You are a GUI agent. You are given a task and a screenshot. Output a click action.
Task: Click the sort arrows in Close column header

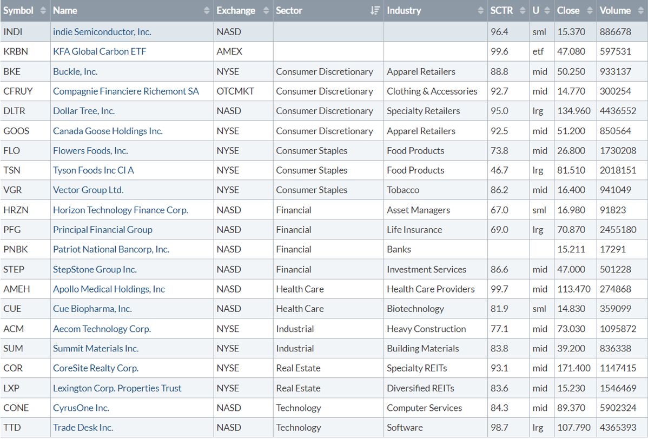point(589,11)
